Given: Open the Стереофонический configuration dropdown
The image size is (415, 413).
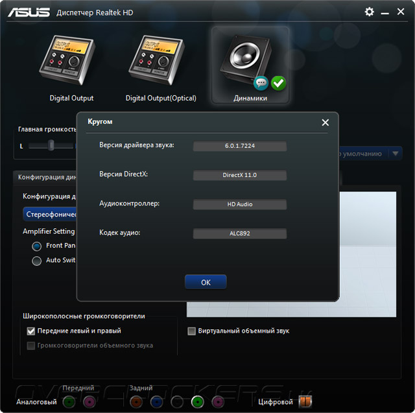Looking at the screenshot, I should [49, 215].
